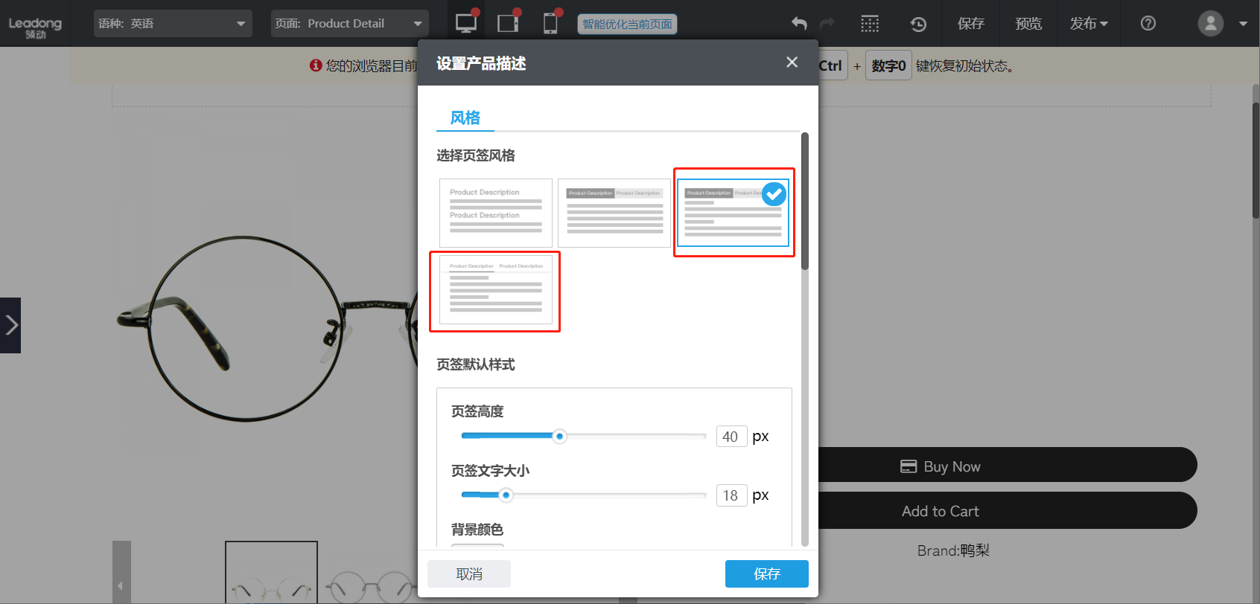Select the first stacked tab style option

point(495,213)
